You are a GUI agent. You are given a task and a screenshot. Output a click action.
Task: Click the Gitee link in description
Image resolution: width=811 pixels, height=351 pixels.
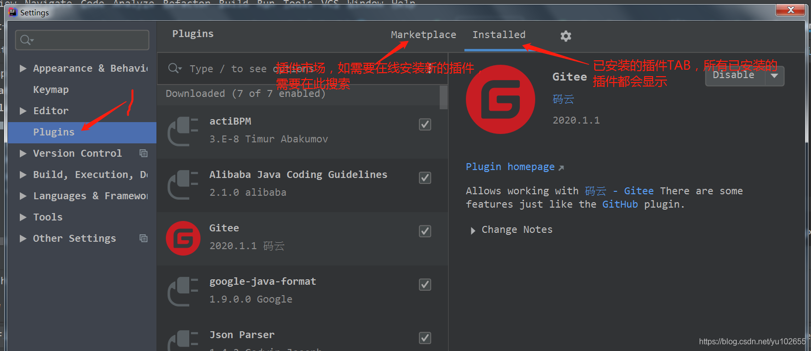(639, 191)
